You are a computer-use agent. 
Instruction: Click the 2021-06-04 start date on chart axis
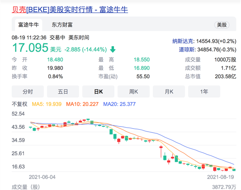click(x=43, y=177)
